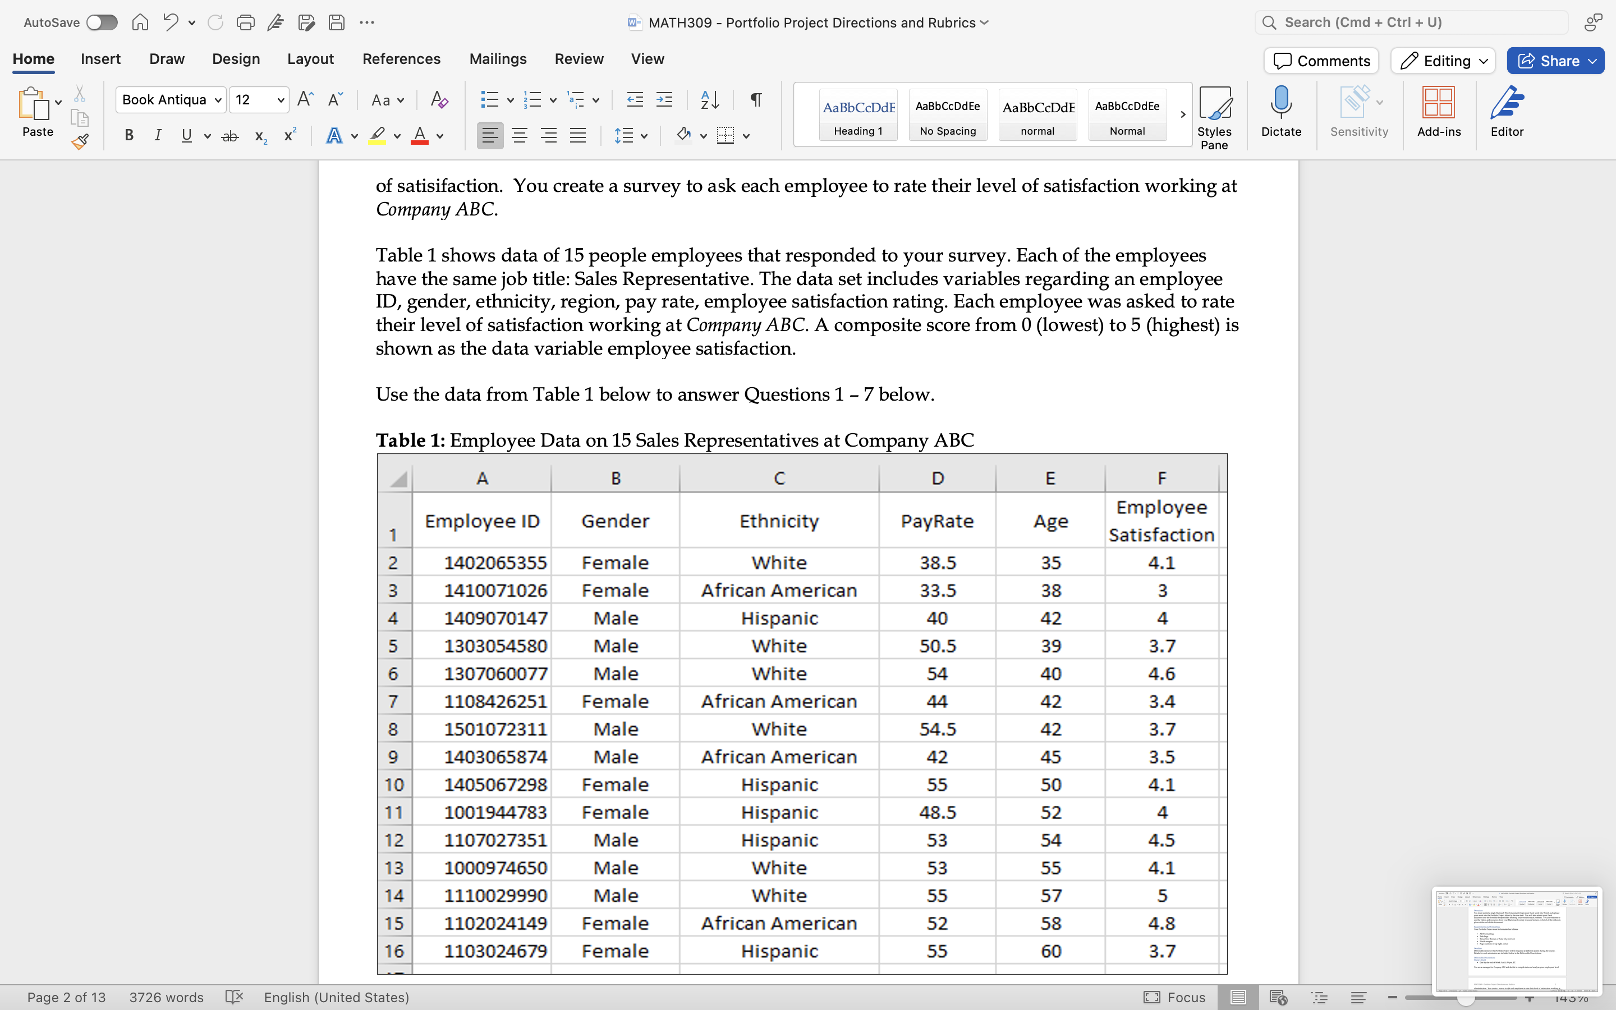1616x1010 pixels.
Task: Click the Increase Indent icon
Action: 664,100
